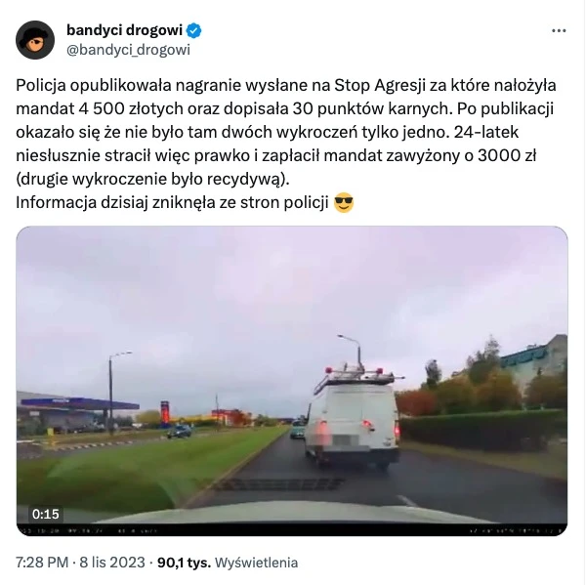Click the gas station canopy in video
This screenshot has width=586, height=585.
pyautogui.click(x=79, y=404)
